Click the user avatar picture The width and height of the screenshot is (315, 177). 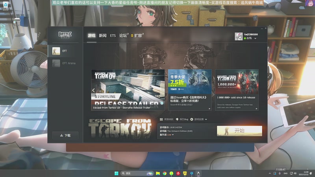click(x=239, y=37)
